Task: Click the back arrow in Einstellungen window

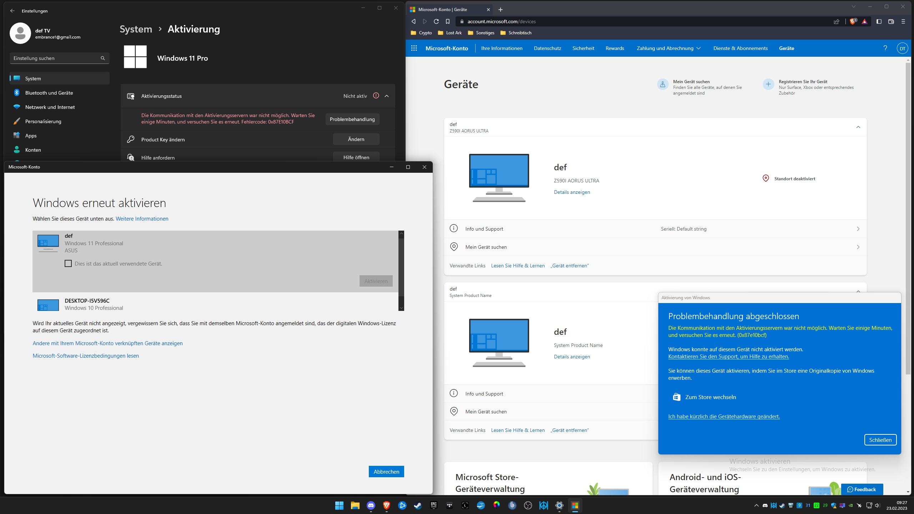Action: pyautogui.click(x=12, y=11)
